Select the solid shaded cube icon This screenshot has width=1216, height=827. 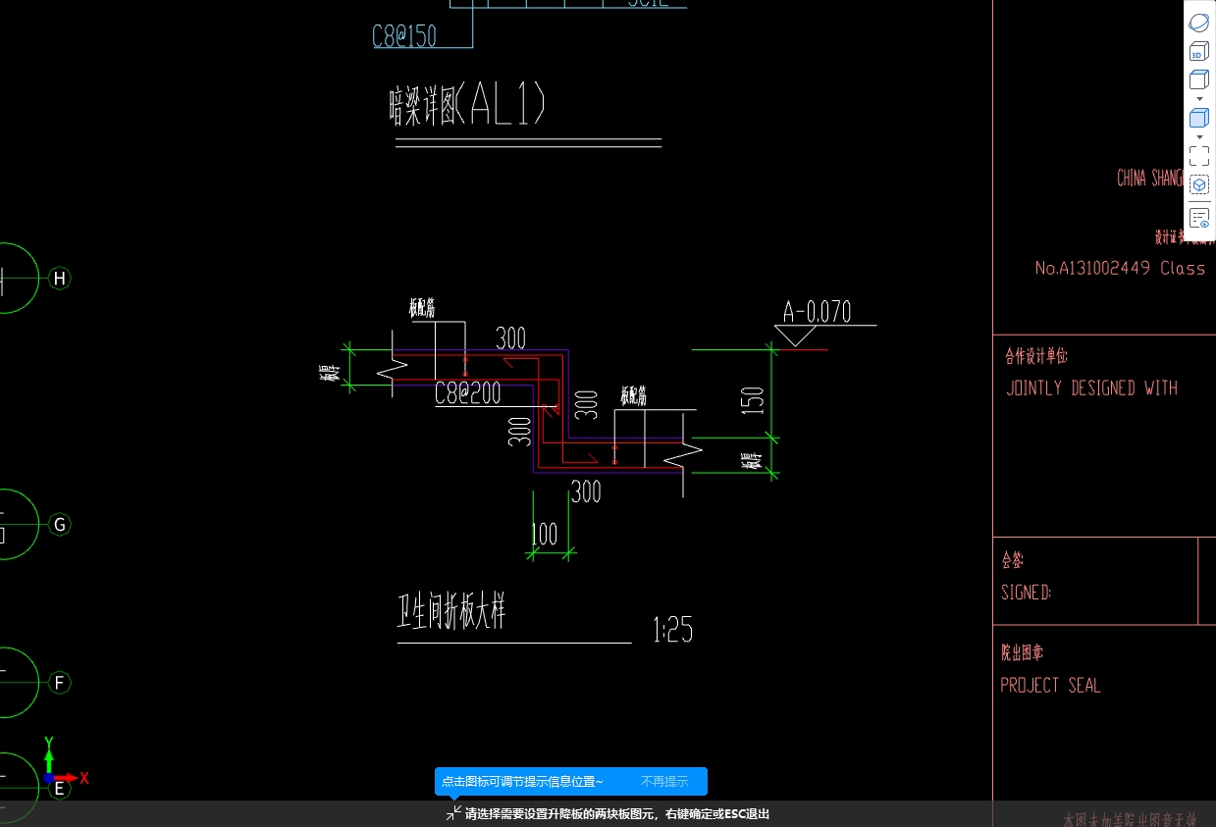tap(1198, 118)
